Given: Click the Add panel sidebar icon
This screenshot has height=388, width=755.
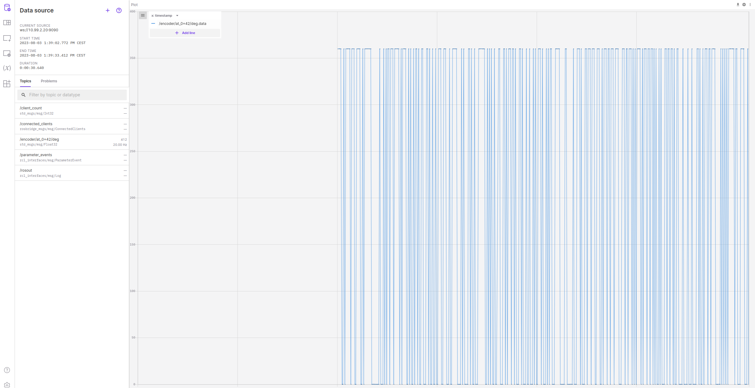Looking at the screenshot, I should (x=7, y=38).
